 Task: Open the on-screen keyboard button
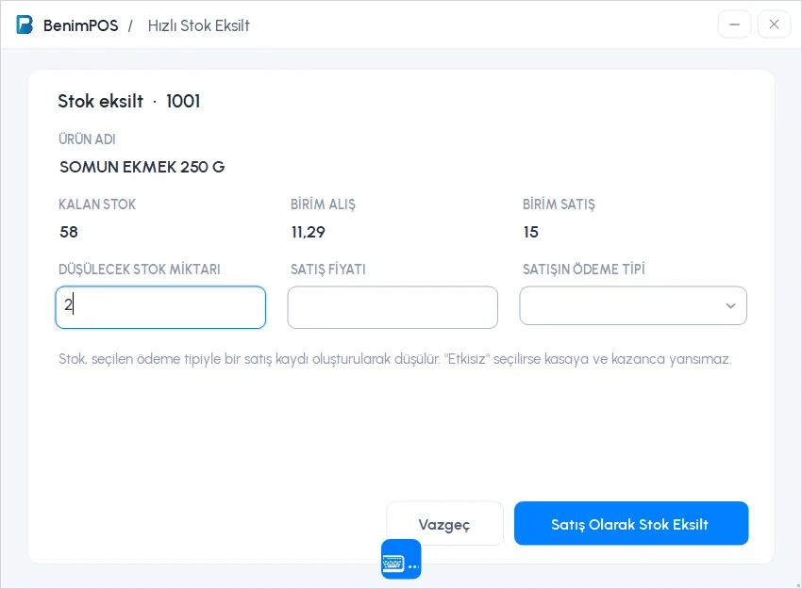(401, 559)
